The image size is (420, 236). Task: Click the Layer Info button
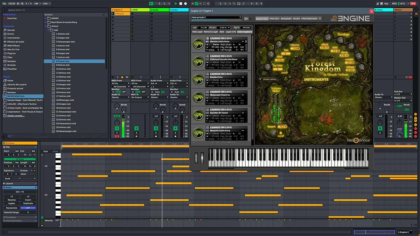click(x=231, y=32)
